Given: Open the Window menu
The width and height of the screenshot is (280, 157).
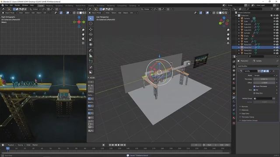Looking at the screenshot, I should click(25, 5).
